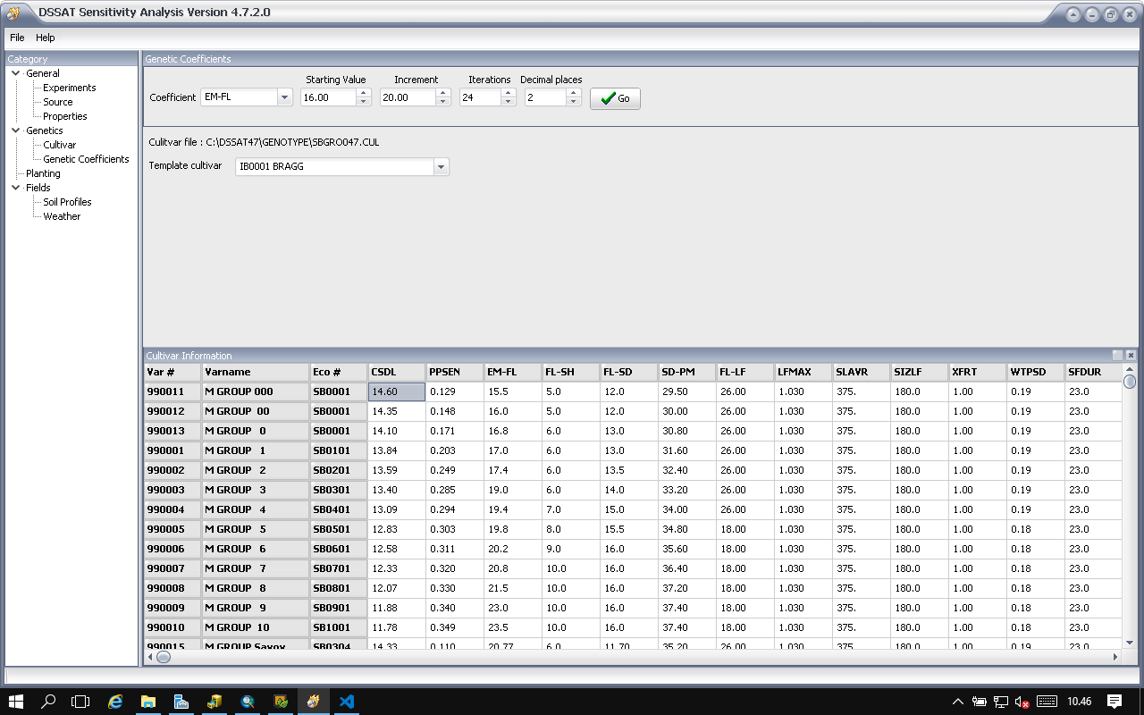Screen dimensions: 1144x715
Task: Open Windows Start menu
Action: (16, 702)
